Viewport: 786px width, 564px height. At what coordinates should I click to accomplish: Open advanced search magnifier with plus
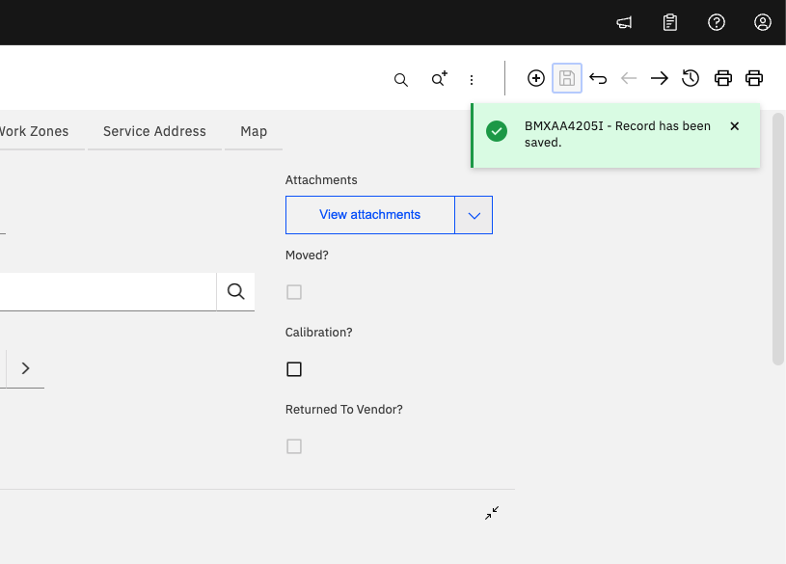coord(439,79)
